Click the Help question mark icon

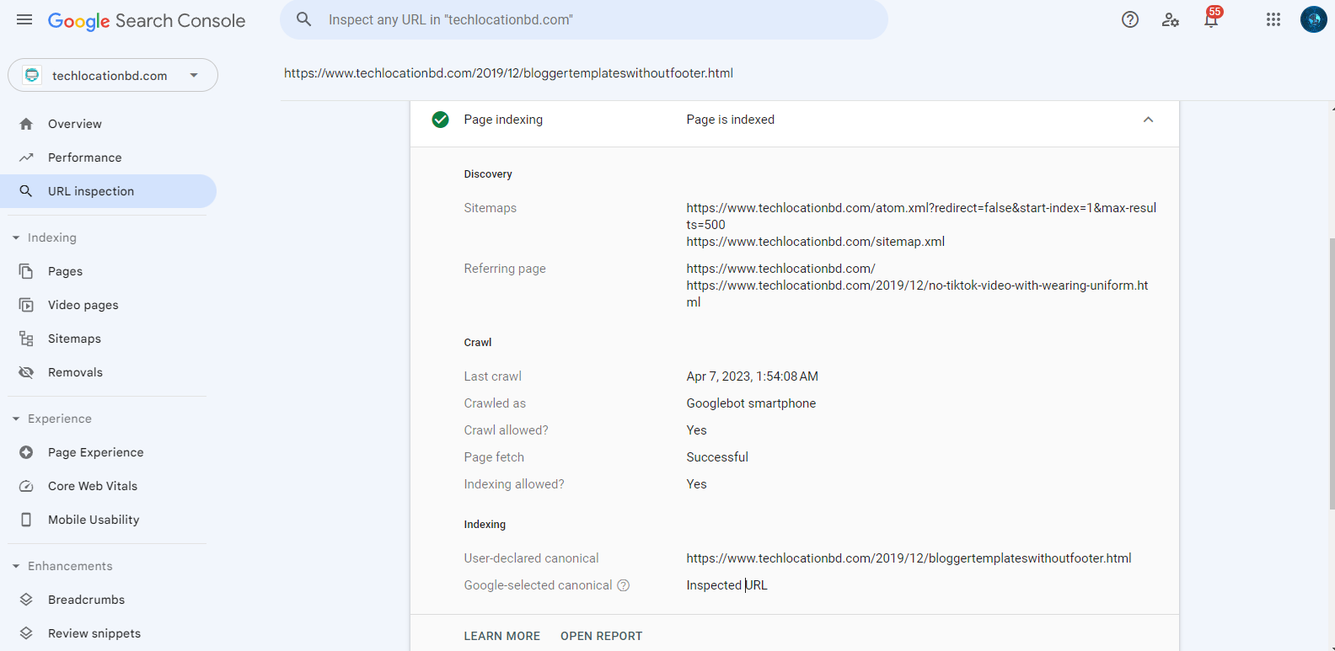pos(1130,19)
